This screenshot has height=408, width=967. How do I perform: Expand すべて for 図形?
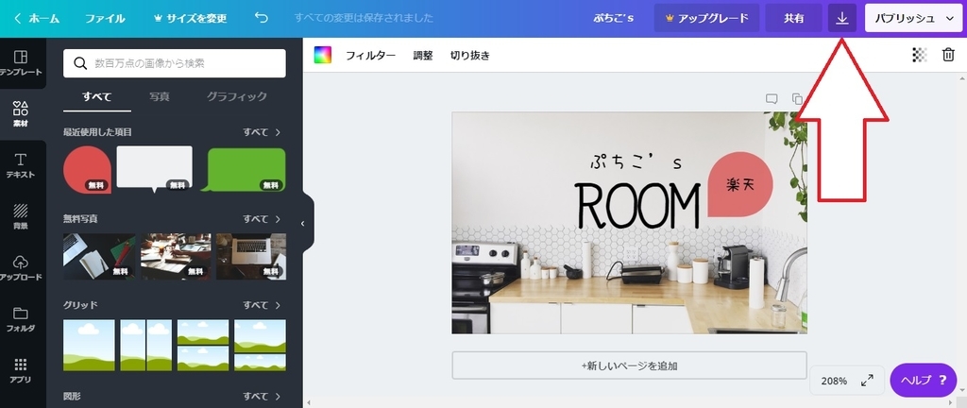263,396
